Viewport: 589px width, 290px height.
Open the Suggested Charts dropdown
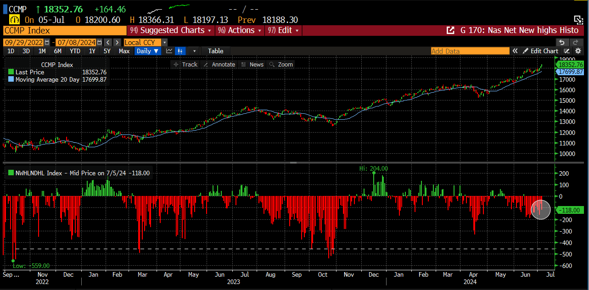171,30
